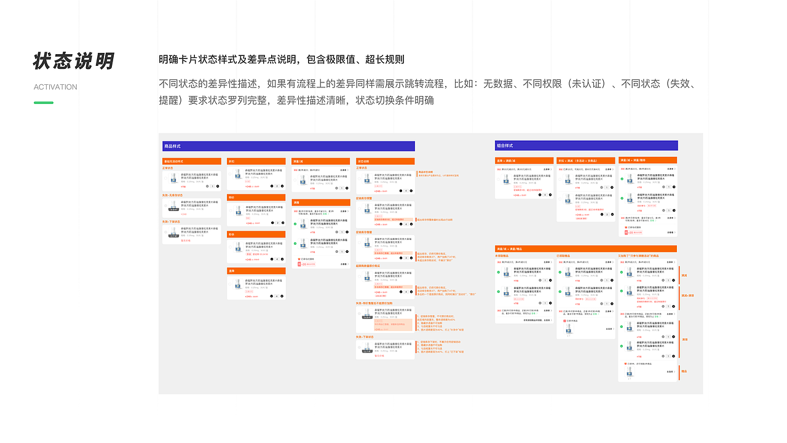Viewport: 787px width, 443px height.
Task: Click the 已领取赠品 sub-heading
Action: (x=563, y=256)
